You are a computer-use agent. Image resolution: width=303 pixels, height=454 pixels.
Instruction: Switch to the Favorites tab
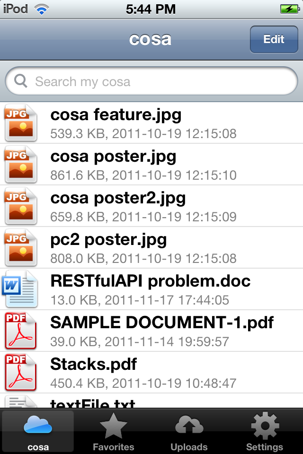[x=113, y=432]
